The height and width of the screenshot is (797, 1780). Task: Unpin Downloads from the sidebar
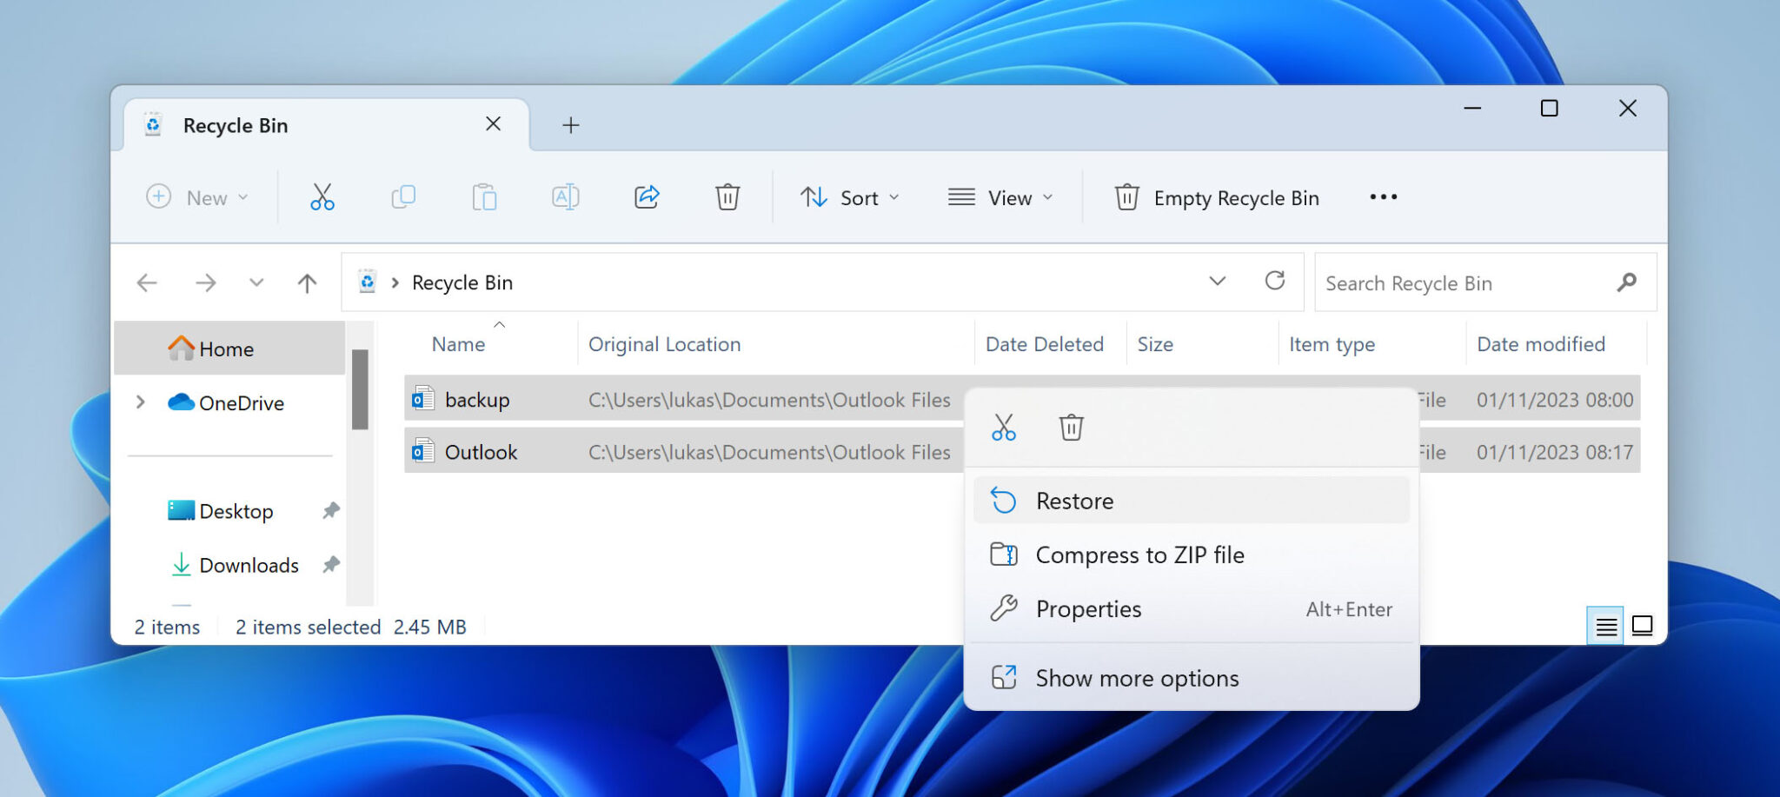coord(330,565)
